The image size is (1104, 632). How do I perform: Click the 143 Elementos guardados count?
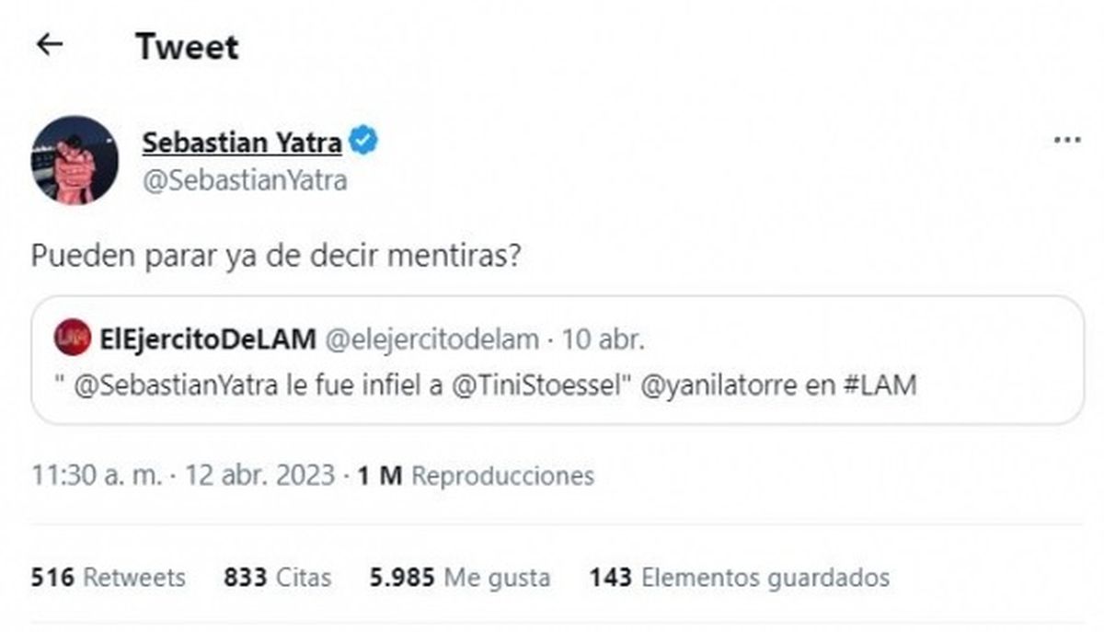coord(740,577)
